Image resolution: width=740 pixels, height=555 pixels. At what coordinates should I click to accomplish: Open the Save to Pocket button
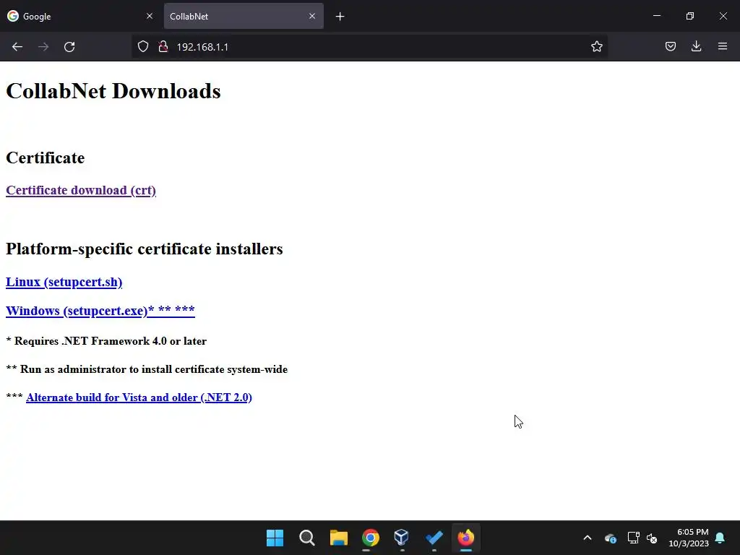click(671, 46)
